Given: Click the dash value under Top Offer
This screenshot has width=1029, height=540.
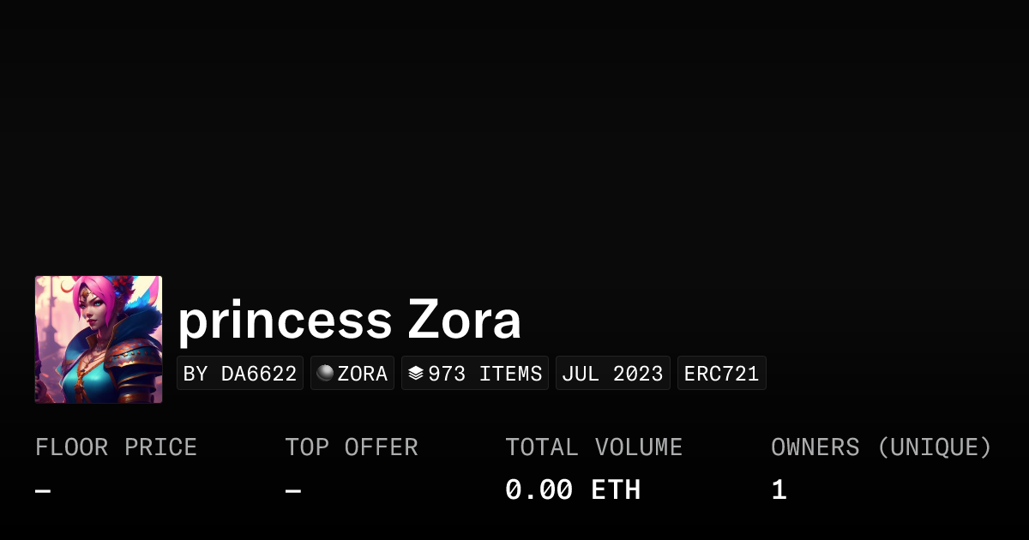Looking at the screenshot, I should point(293,491).
